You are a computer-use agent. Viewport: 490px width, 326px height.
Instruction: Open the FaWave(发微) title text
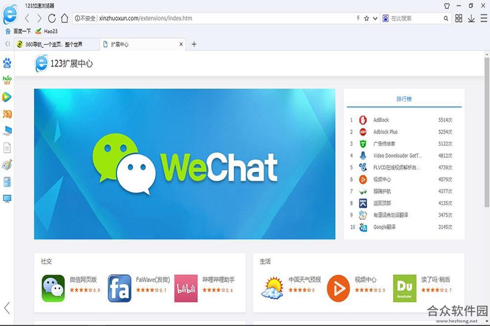click(x=153, y=280)
